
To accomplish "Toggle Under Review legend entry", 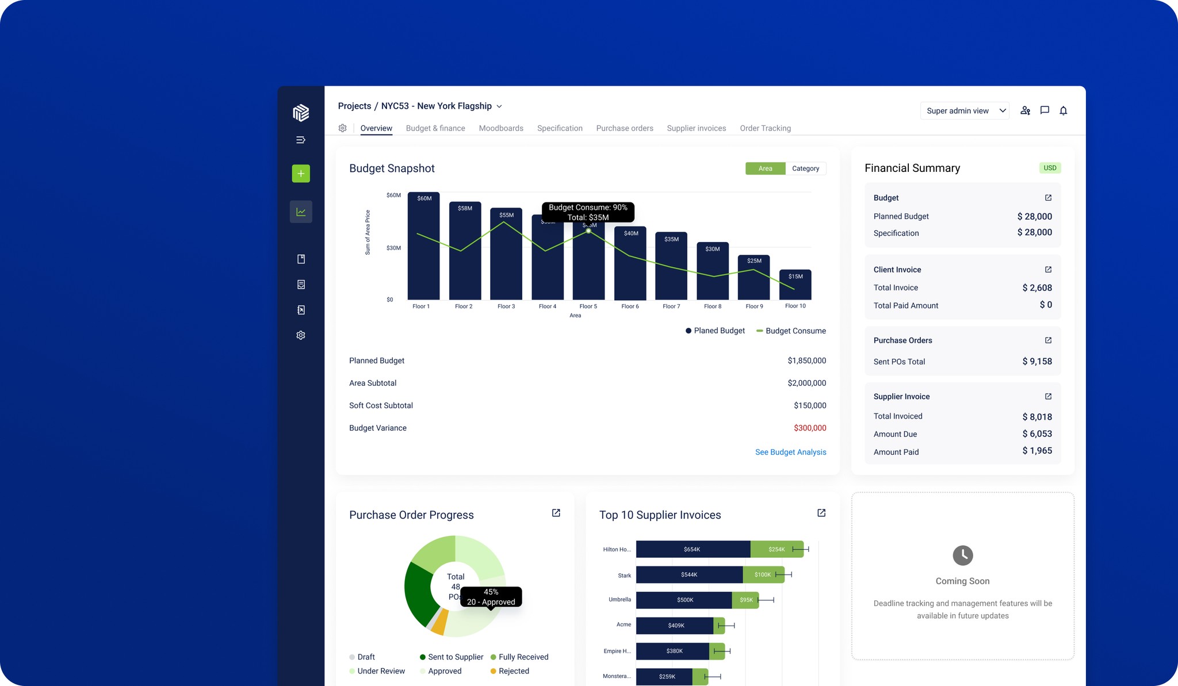I will 377,671.
